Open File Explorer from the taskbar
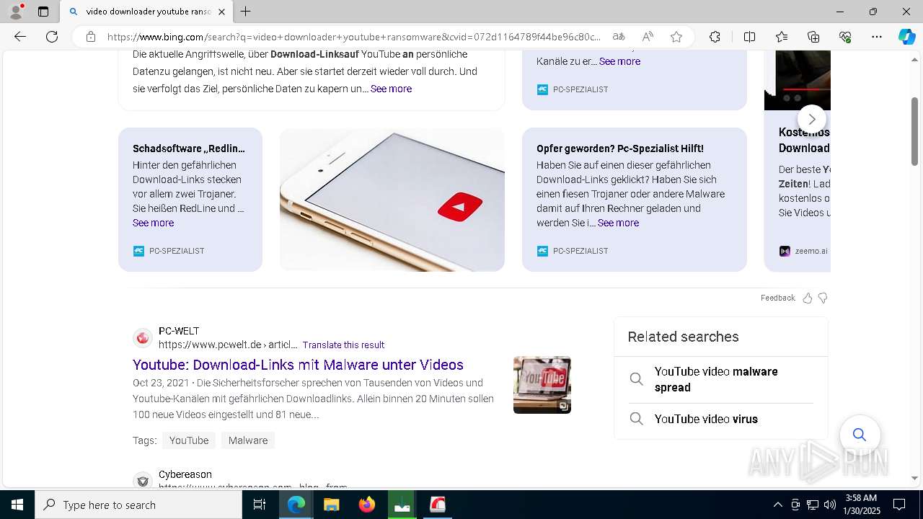This screenshot has width=923, height=519. pyautogui.click(x=331, y=505)
